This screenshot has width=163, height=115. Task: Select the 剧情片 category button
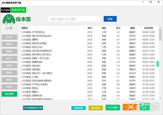pos(10,73)
